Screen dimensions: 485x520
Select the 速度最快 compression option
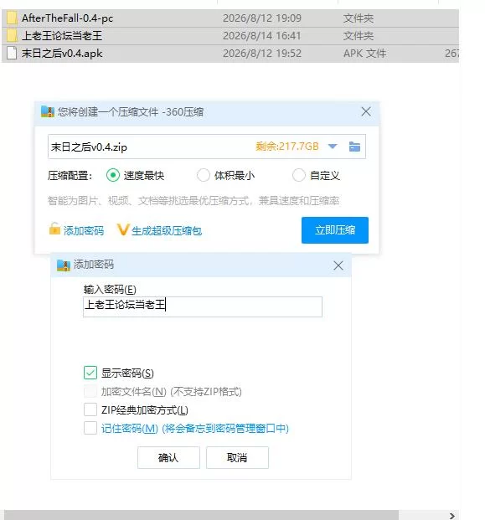(113, 175)
